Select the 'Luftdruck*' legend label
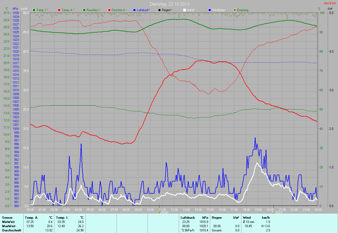 tap(143, 10)
